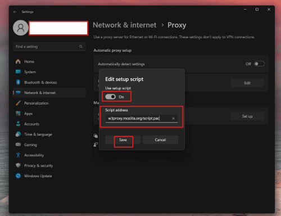Click the Network wifi icon in sidebar
281x216 pixels.
(x=18, y=93)
